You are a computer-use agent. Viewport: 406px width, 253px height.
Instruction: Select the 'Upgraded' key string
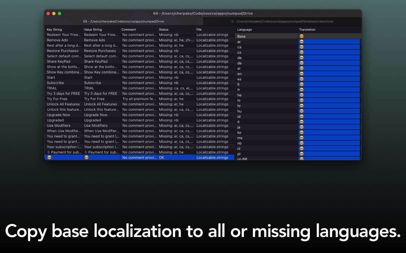[55, 120]
